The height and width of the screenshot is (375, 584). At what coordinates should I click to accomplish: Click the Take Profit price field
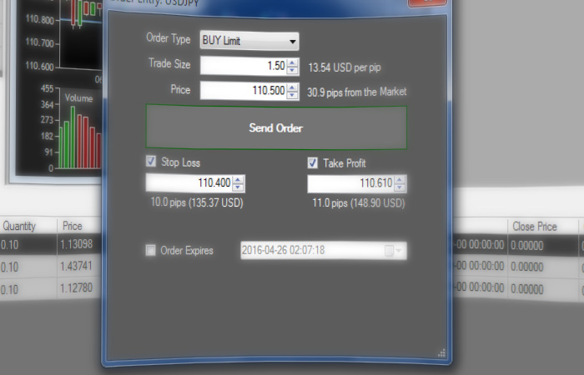[x=350, y=183]
